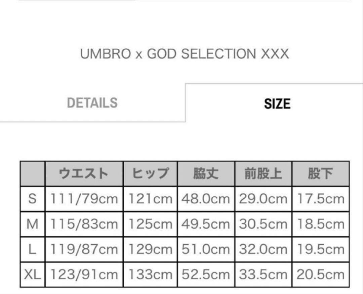The image size is (363, 294).
Task: Click the 119/87cm waist cell for size L
Action: click(x=83, y=249)
